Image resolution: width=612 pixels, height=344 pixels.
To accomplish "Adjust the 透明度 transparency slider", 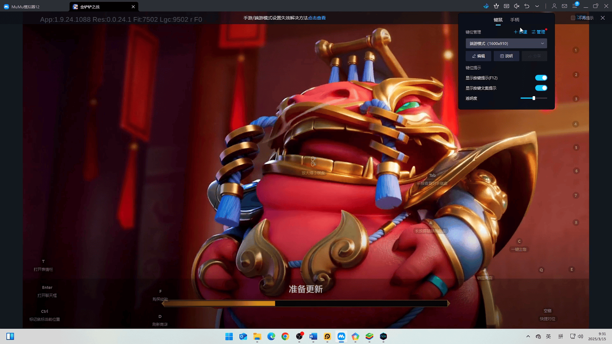I will pos(534,98).
